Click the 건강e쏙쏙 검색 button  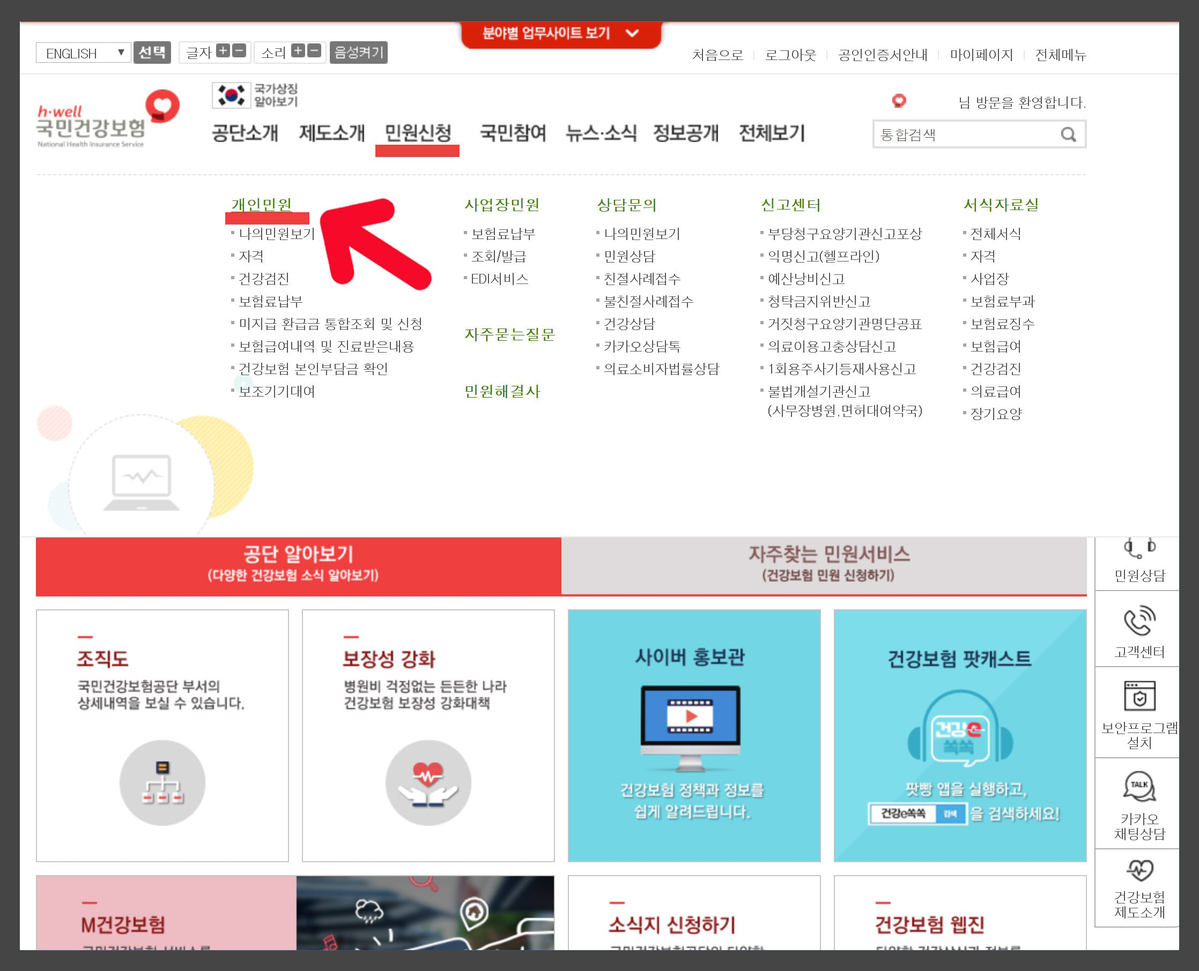(951, 814)
